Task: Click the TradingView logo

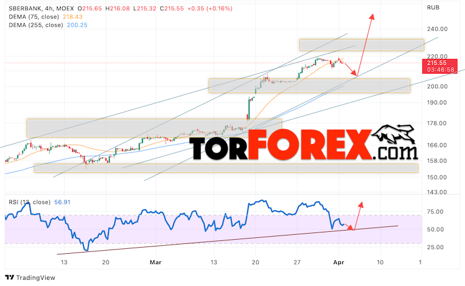Action: (x=30, y=277)
